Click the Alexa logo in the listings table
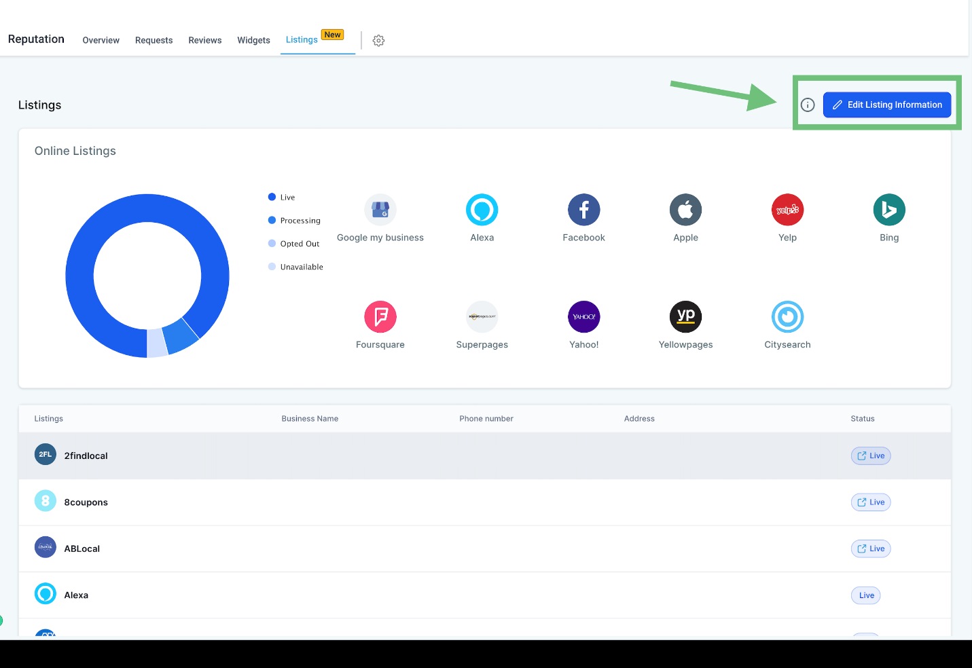972x668 pixels. pyautogui.click(x=46, y=594)
